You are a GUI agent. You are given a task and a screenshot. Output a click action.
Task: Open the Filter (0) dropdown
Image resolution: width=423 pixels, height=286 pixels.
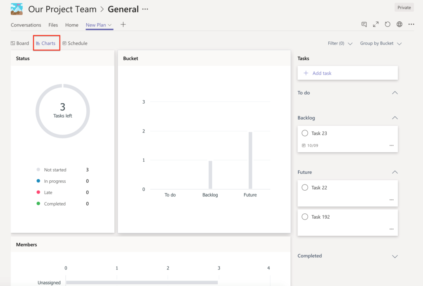point(340,43)
